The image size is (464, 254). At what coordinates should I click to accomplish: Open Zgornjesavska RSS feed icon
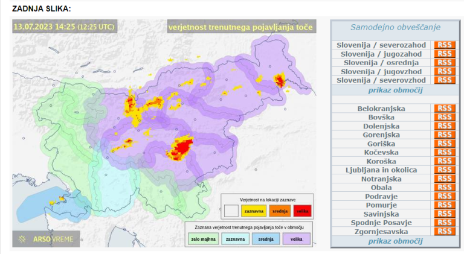point(444,232)
